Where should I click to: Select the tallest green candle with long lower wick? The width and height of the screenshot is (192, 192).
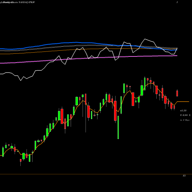coord(118,127)
